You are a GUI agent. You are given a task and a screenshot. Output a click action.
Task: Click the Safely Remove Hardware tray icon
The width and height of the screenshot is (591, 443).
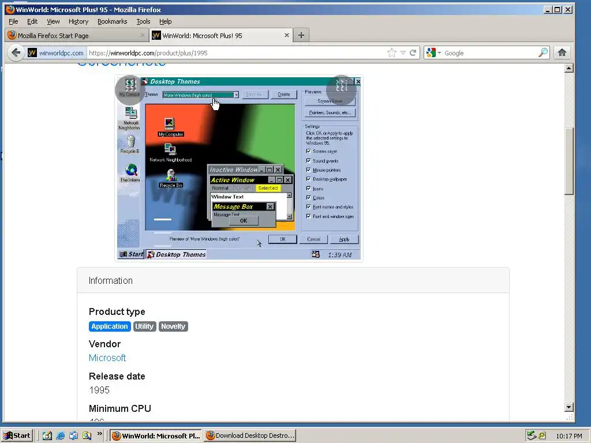[x=531, y=436]
